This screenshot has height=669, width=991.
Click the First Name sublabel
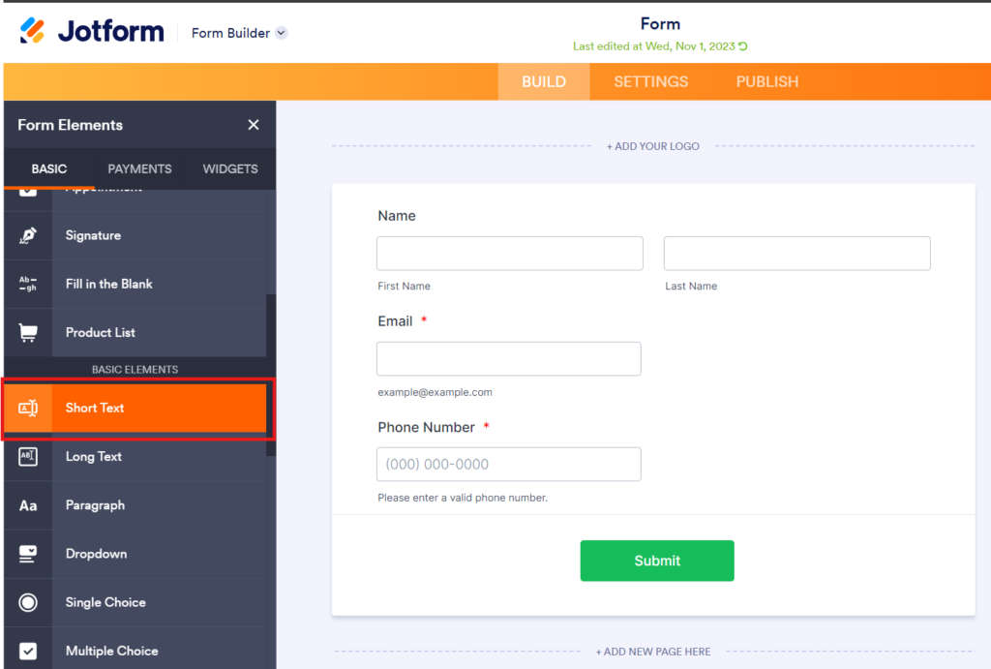[404, 286]
